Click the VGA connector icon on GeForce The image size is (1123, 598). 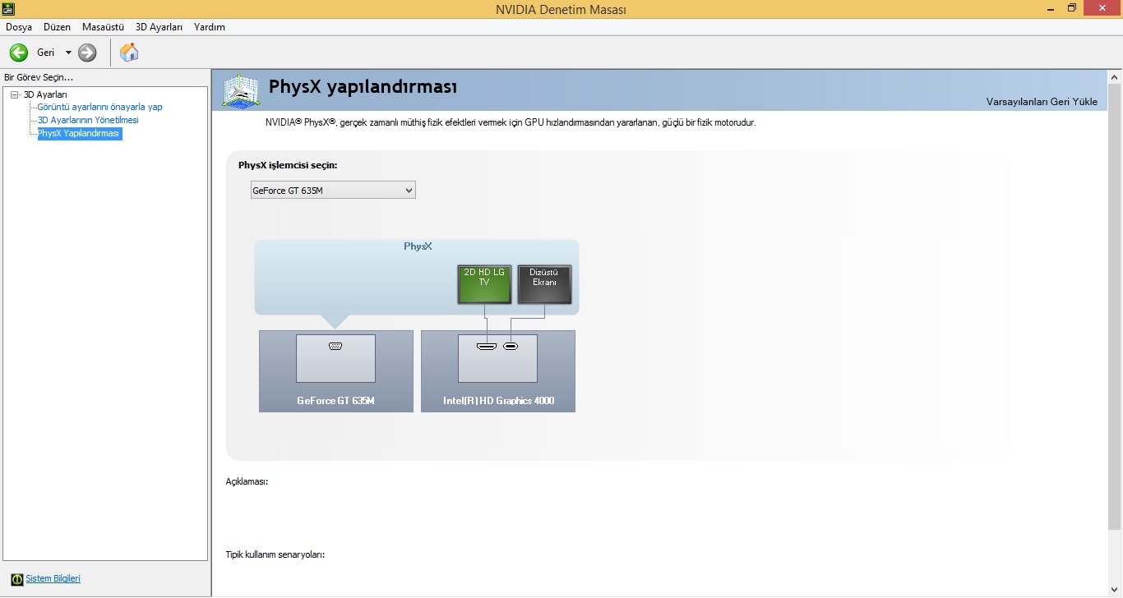[335, 346]
